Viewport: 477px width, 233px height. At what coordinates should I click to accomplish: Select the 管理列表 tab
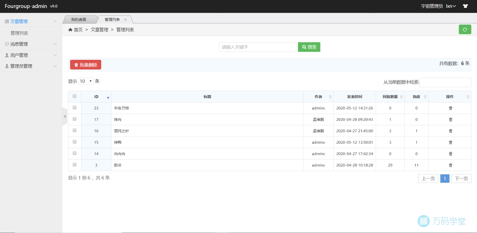coord(112,20)
